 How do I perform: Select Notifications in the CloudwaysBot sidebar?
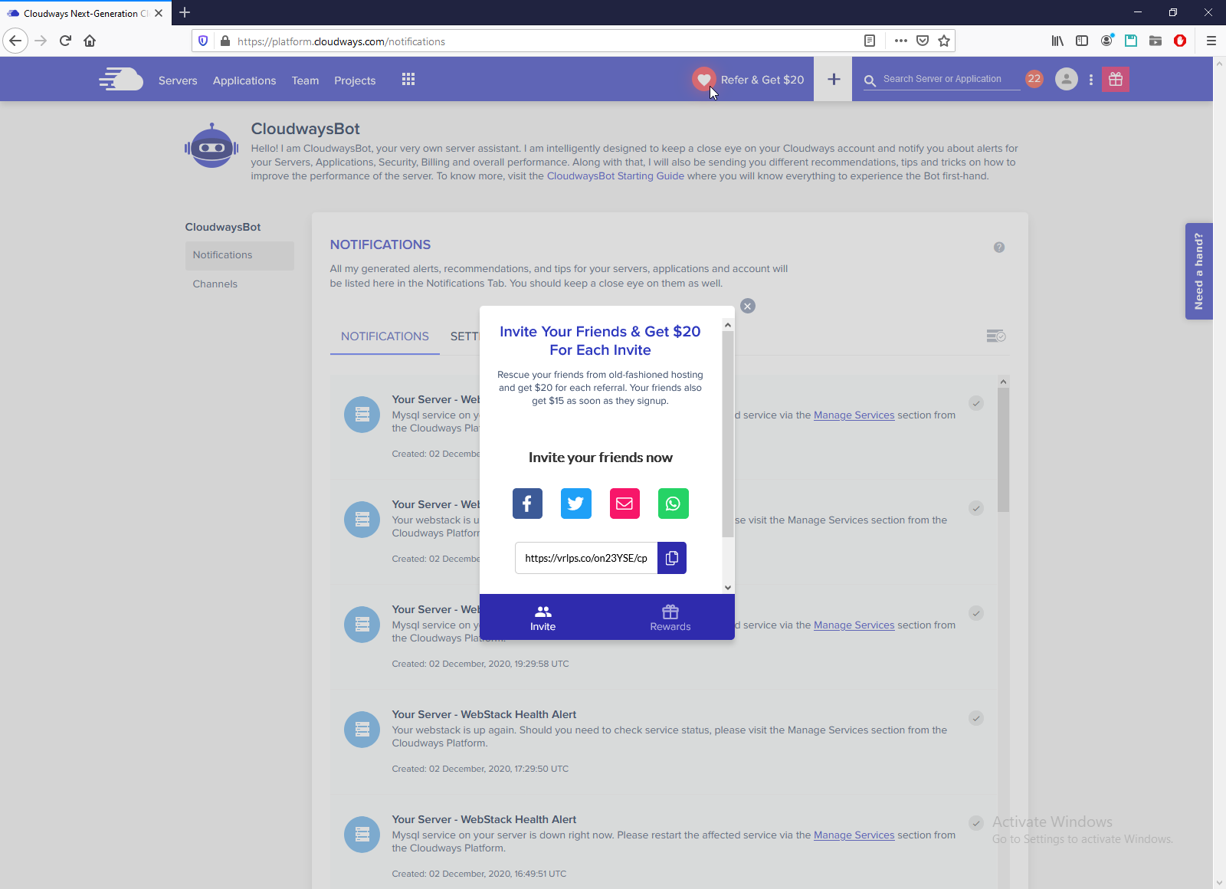click(x=239, y=255)
